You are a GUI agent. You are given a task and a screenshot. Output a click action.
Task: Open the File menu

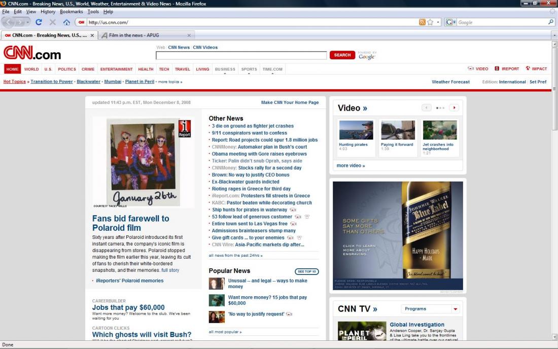tap(6, 11)
